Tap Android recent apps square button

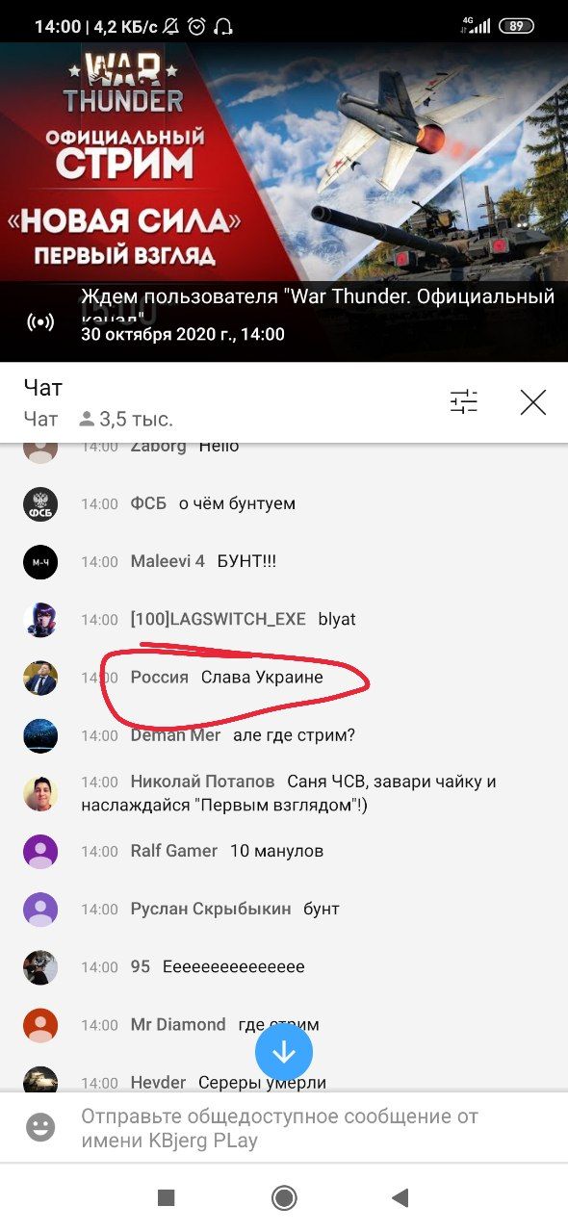tap(166, 1197)
